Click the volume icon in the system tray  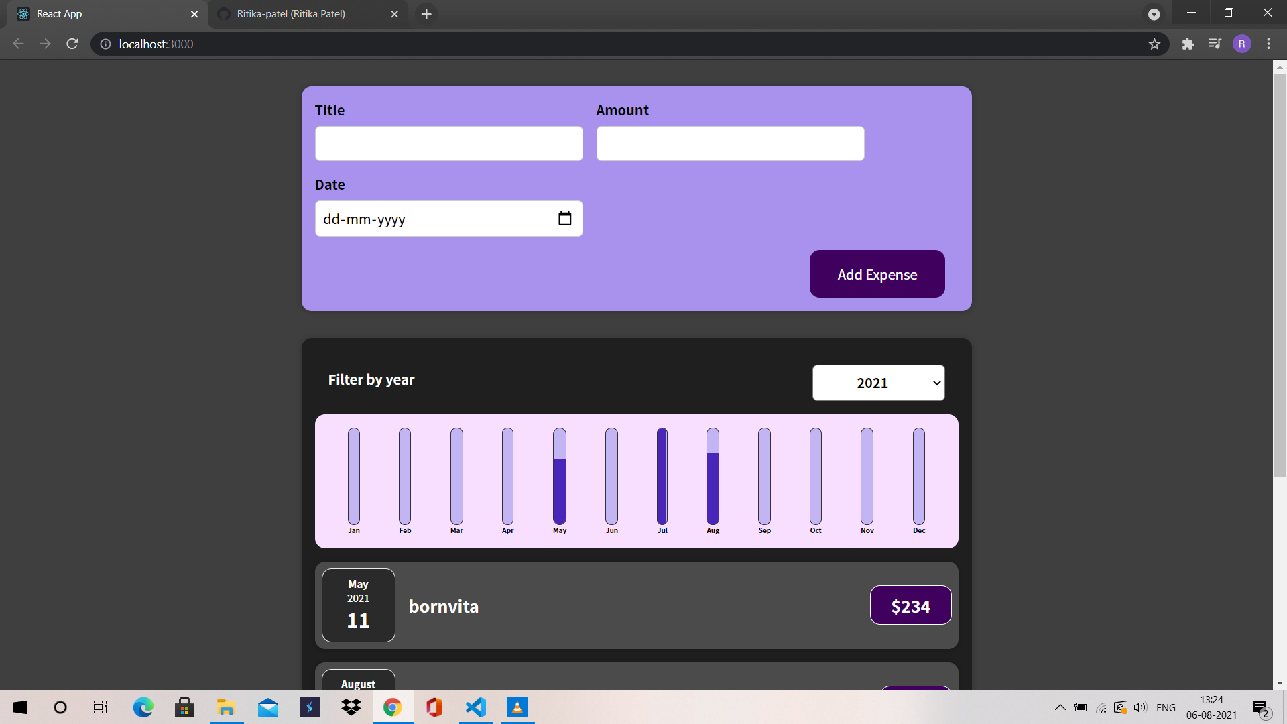pos(1140,707)
